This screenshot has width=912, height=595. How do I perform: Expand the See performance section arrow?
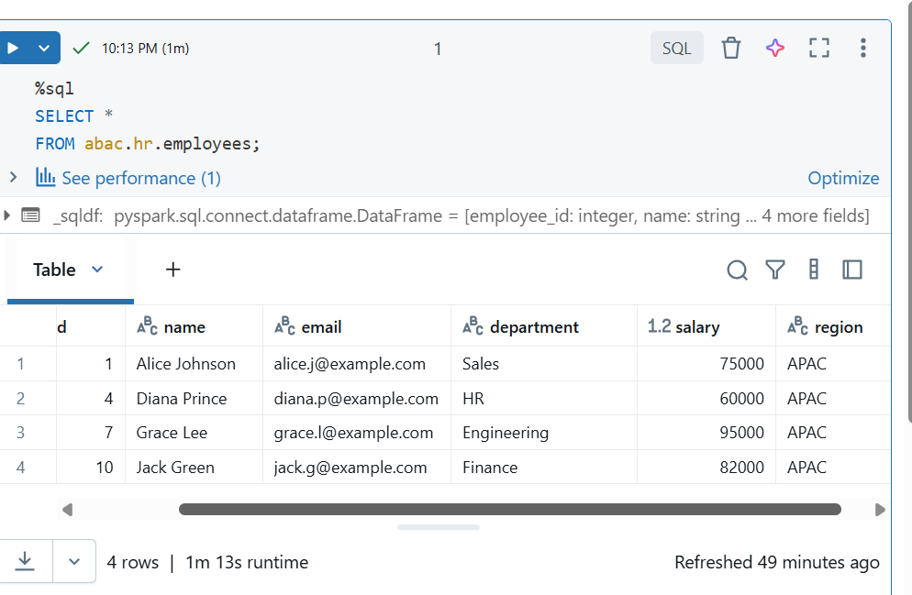(x=13, y=177)
